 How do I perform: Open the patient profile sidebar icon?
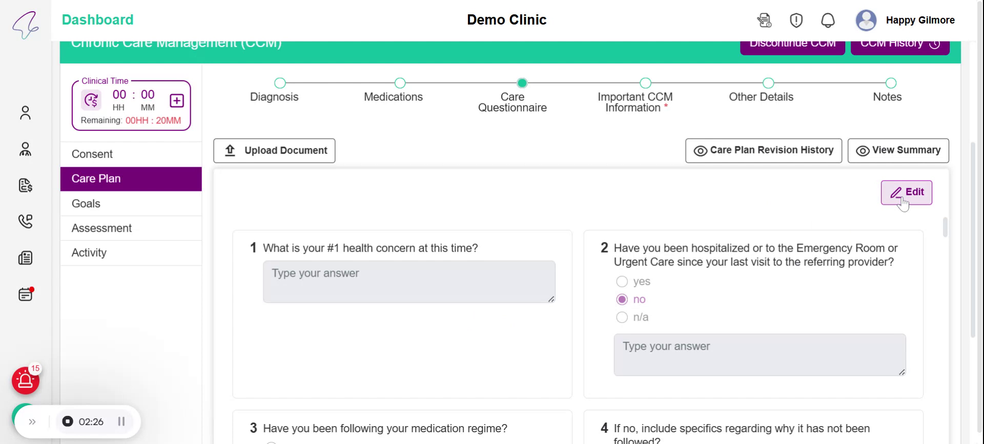25,113
